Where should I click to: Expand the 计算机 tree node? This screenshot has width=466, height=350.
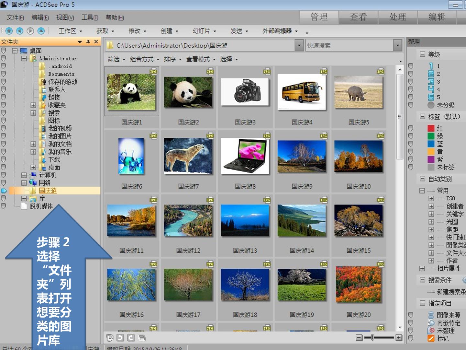pyautogui.click(x=24, y=175)
